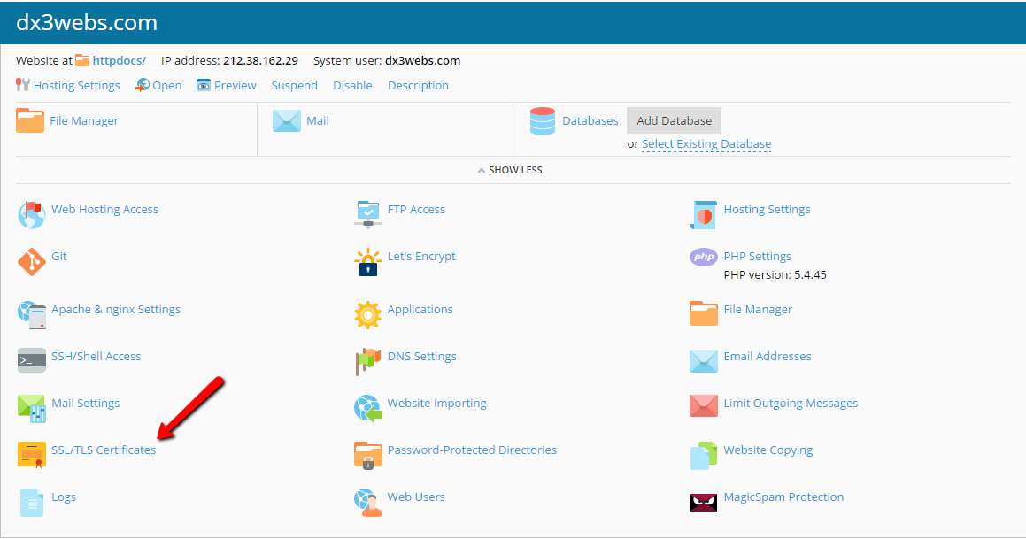Click the Apache & nginx Settings icon

pos(31,314)
